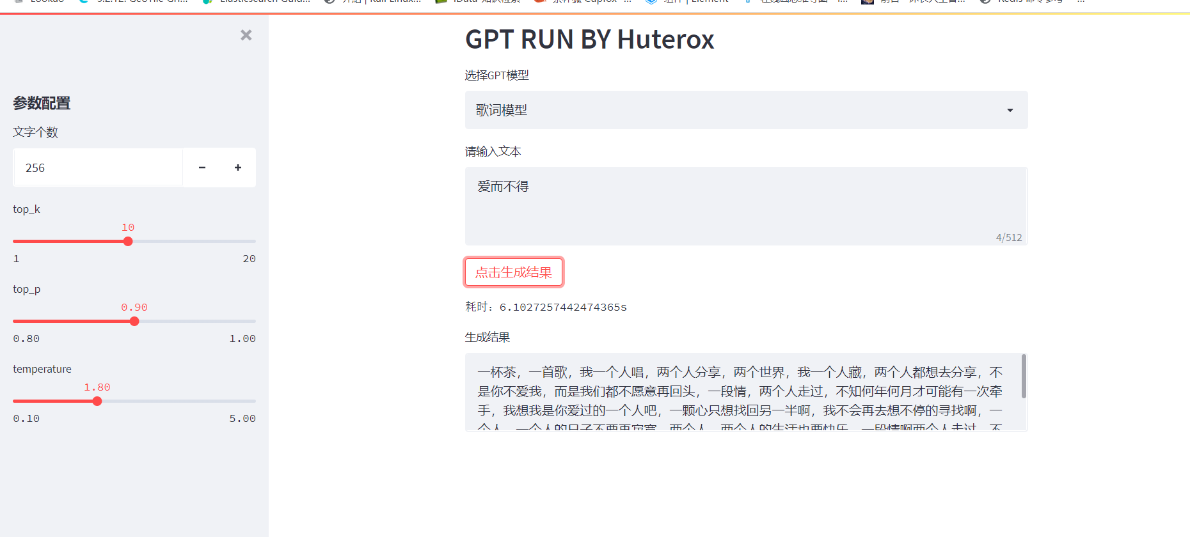Click the GPT RUN BY Huterox heading
This screenshot has width=1190, height=537.
pos(589,40)
